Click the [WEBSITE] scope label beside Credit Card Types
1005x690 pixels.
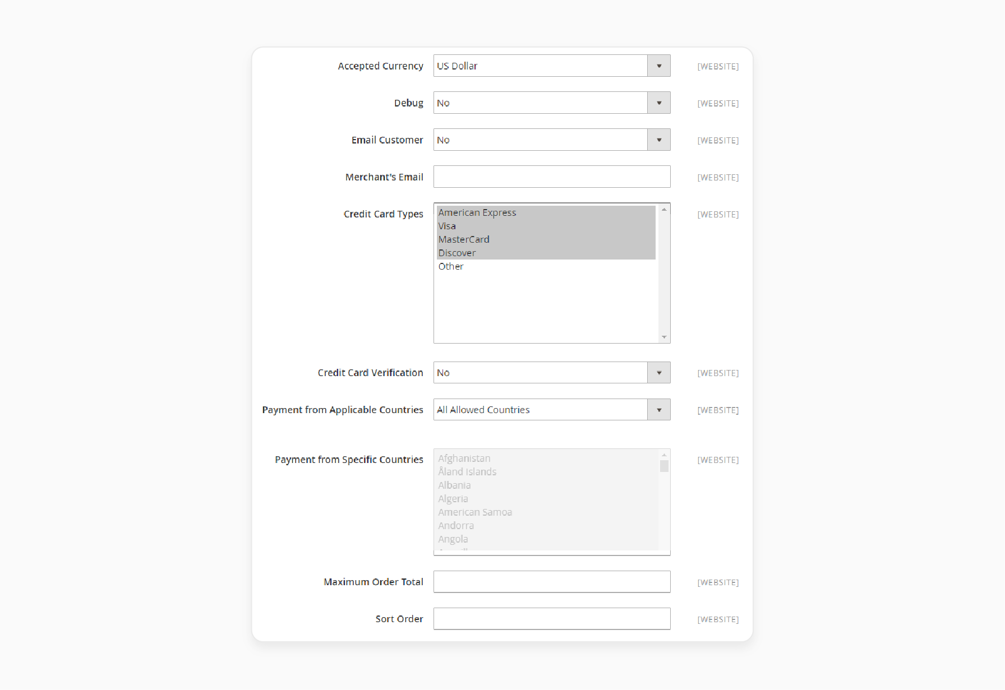718,214
